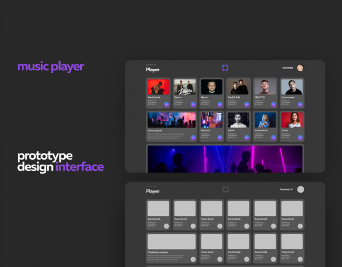Screen dimensions: 342x267
Task: Click the gray logo icon in the wireframe player
Action: click(x=226, y=189)
